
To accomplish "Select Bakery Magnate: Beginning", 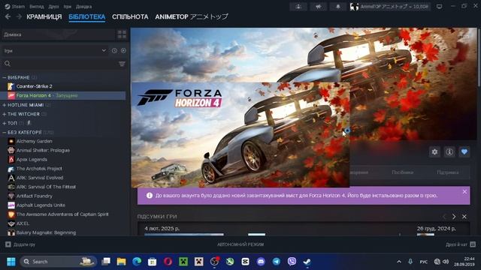I will [x=46, y=232].
